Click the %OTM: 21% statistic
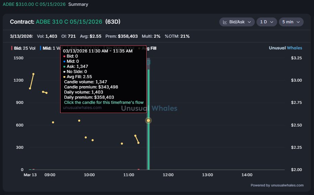Image resolution: width=314 pixels, height=195 pixels. [177, 36]
